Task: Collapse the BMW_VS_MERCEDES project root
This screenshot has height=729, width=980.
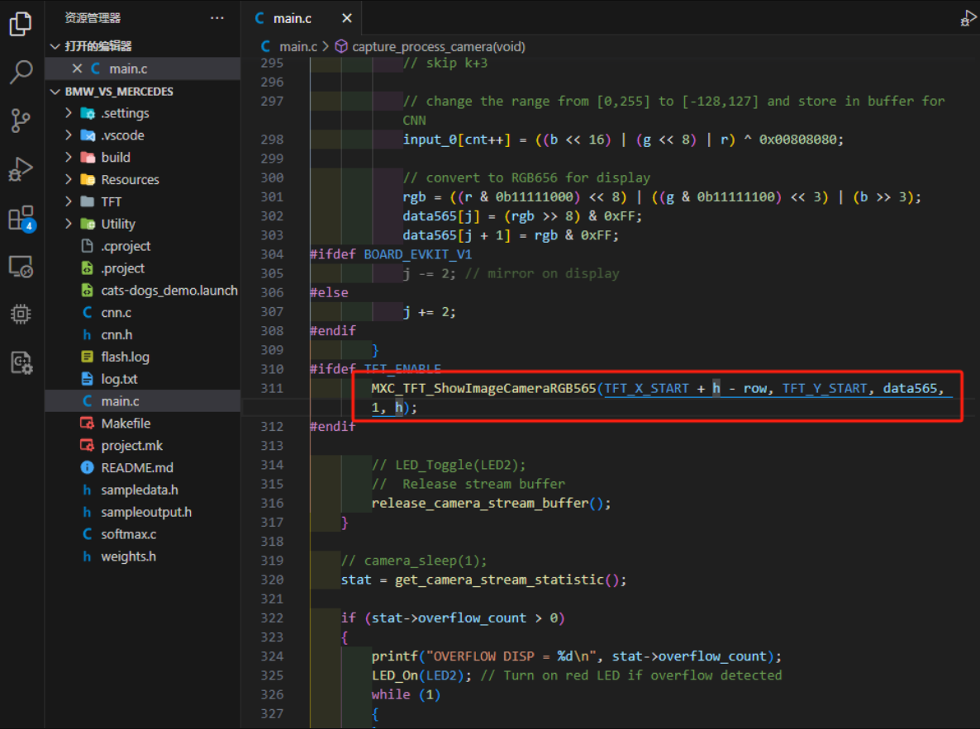Action: [55, 92]
